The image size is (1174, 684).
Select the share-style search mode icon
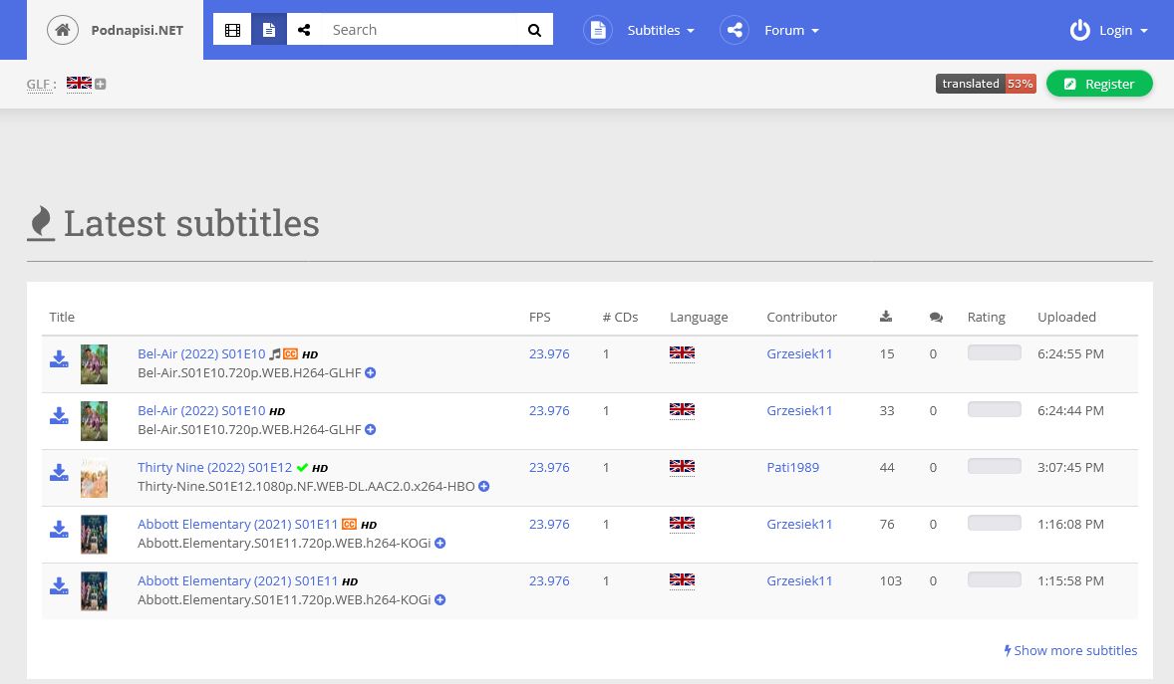pyautogui.click(x=304, y=30)
